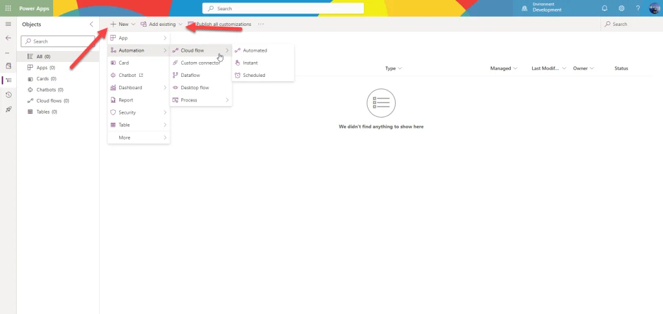Choose Cloud flow in Automation submenu
Screen dimensions: 663x314
pos(201,50)
